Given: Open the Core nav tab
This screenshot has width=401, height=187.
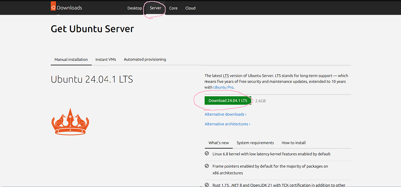Looking at the screenshot, I should (x=173, y=8).
